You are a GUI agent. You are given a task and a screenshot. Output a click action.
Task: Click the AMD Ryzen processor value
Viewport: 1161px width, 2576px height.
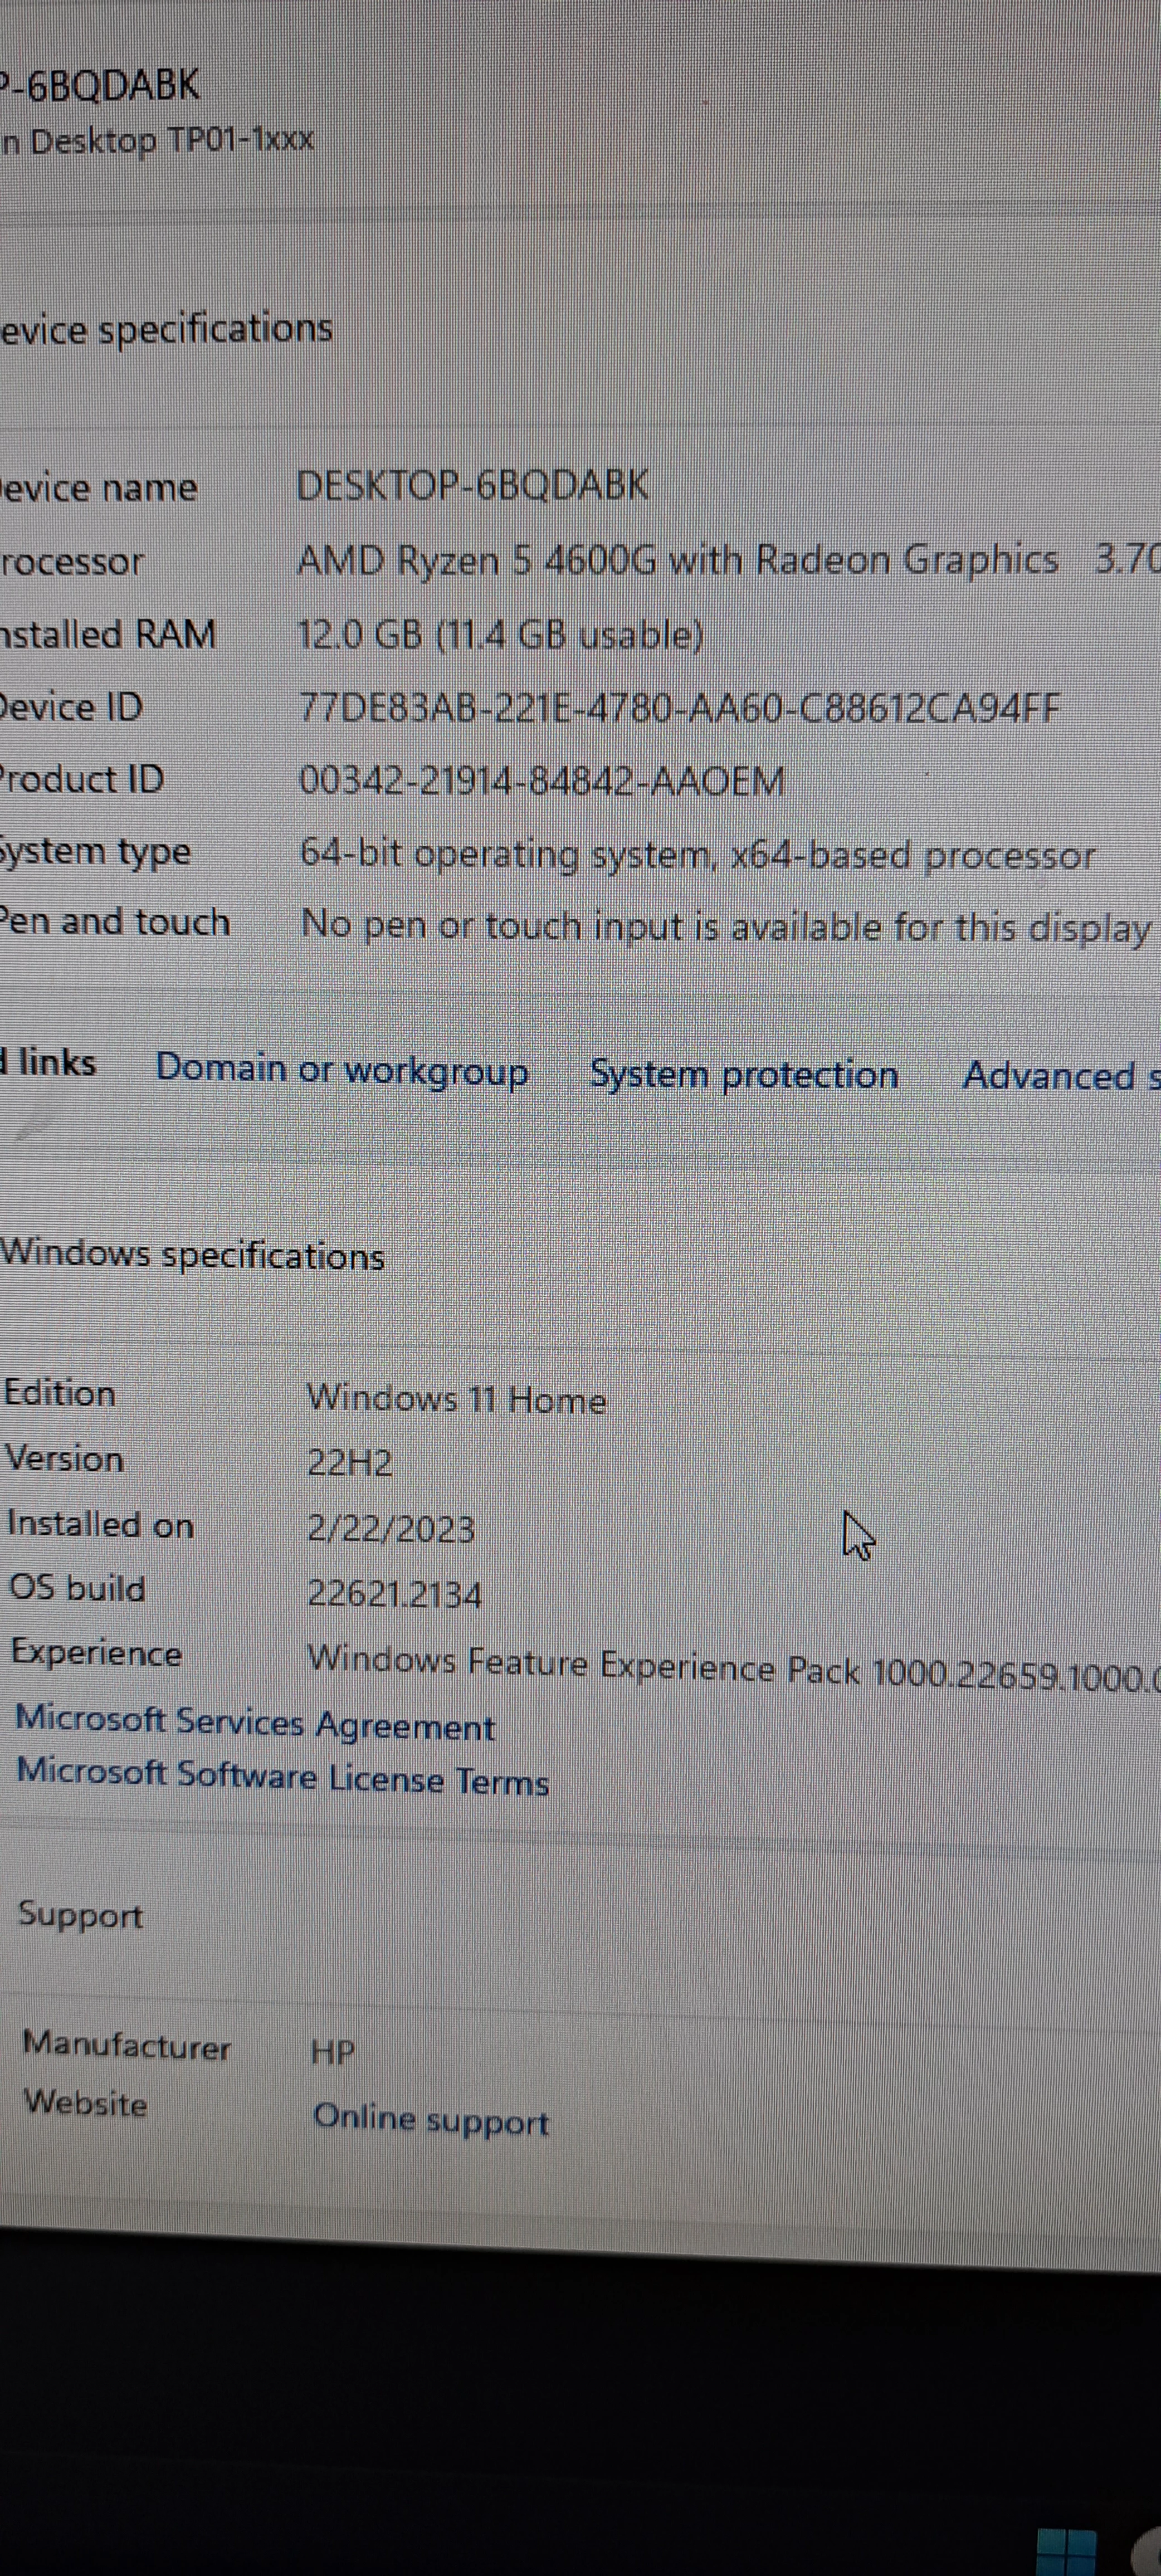click(676, 560)
